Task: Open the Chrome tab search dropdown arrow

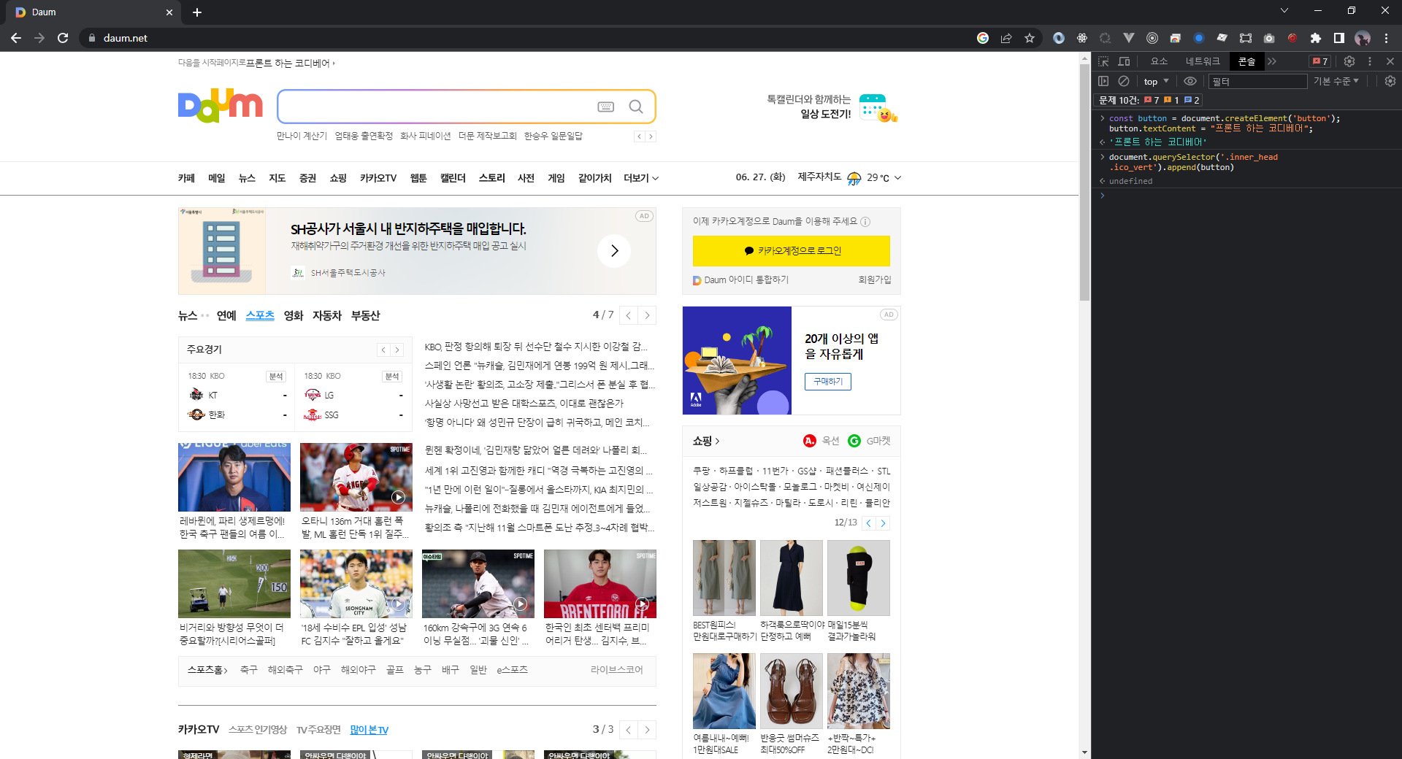Action: pyautogui.click(x=1284, y=11)
